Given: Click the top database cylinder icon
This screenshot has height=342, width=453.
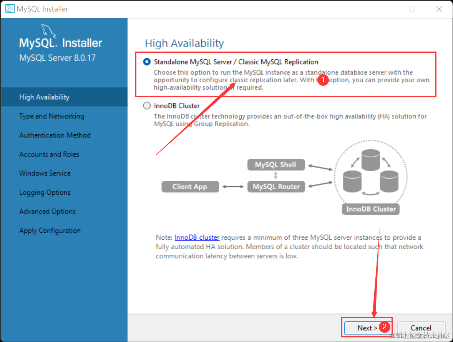Looking at the screenshot, I should click(370, 160).
